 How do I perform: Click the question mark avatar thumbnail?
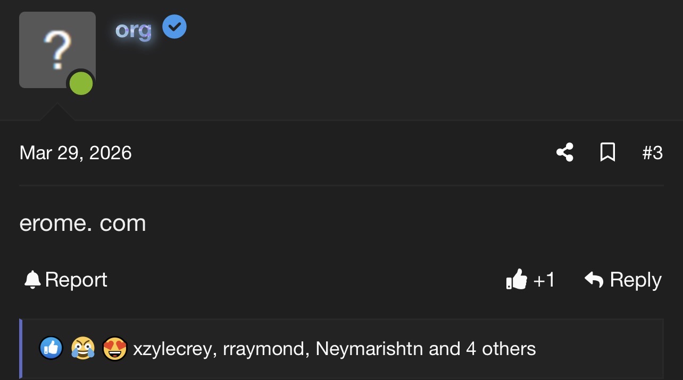point(57,49)
